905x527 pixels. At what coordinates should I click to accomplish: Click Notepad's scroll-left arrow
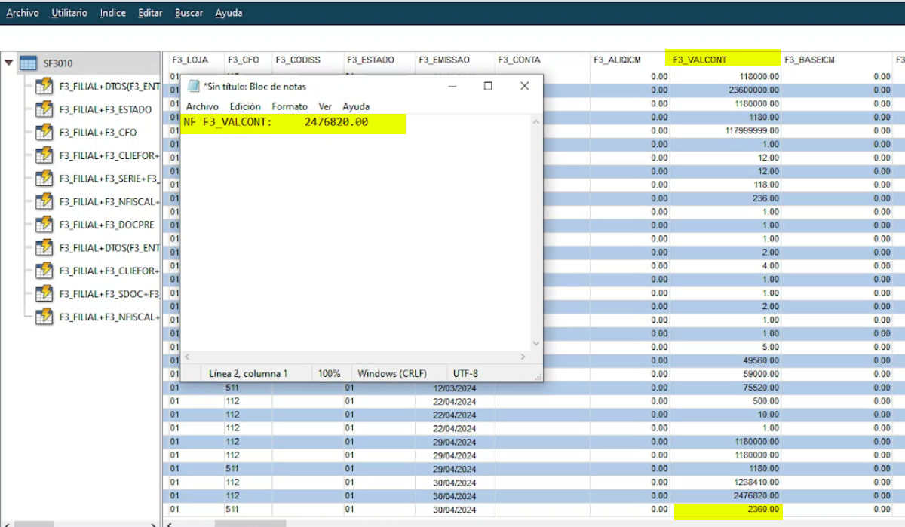pos(188,356)
